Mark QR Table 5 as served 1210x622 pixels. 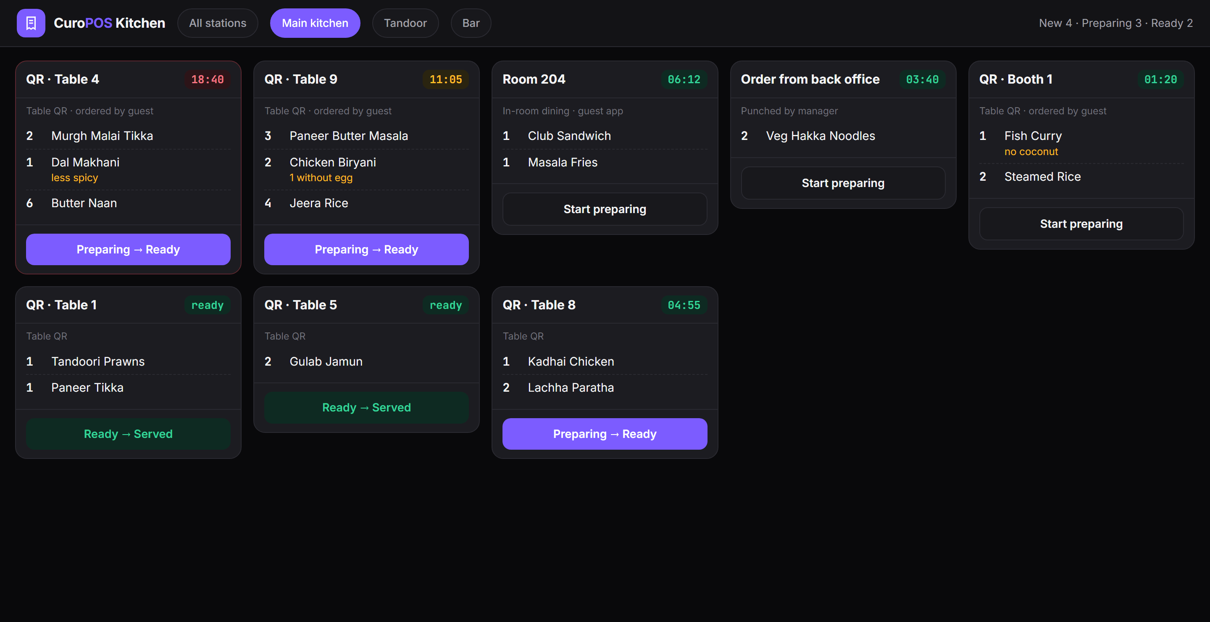(x=366, y=408)
